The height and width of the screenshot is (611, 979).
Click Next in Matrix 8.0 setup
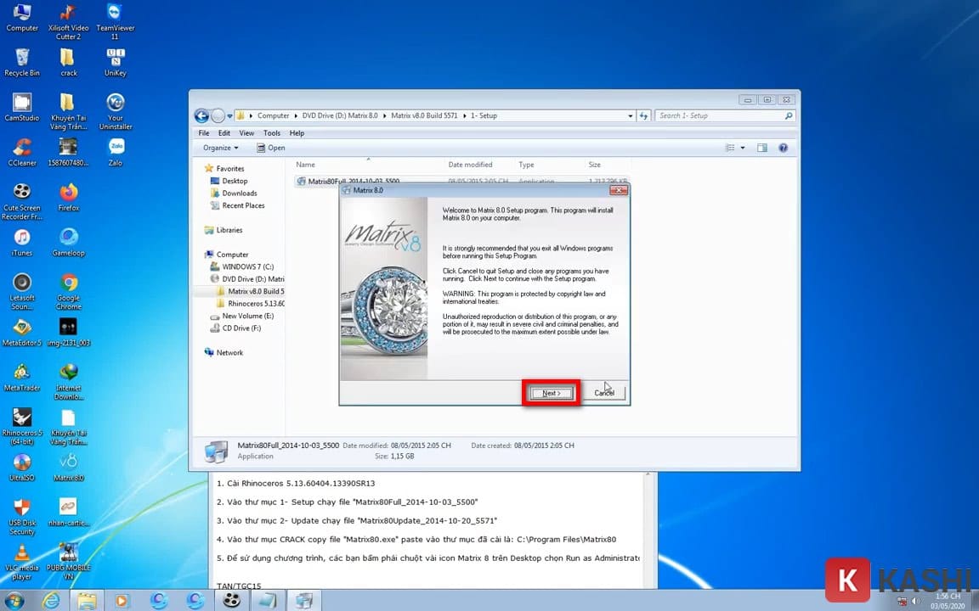(551, 393)
